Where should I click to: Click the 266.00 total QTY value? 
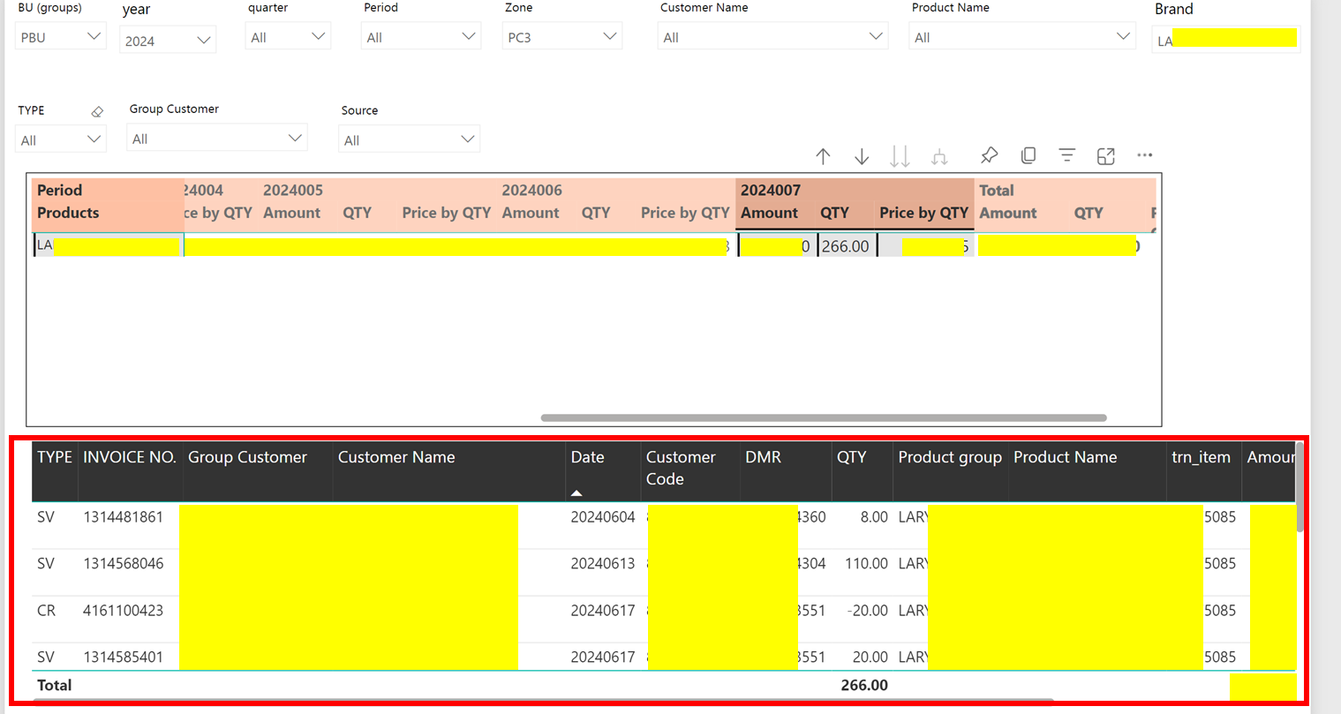[864, 685]
